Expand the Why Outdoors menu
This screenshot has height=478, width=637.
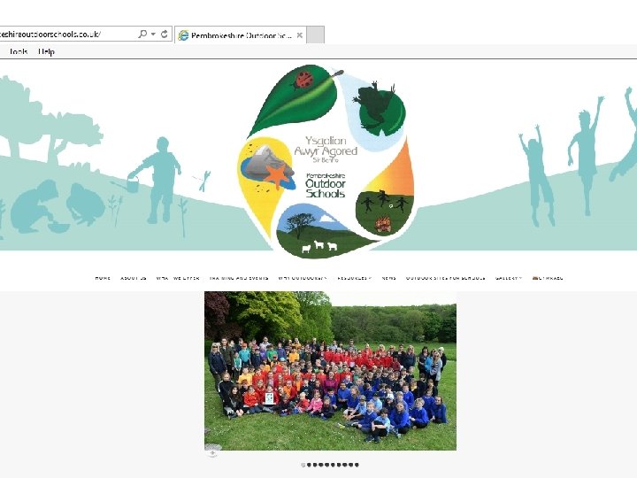[x=303, y=278]
